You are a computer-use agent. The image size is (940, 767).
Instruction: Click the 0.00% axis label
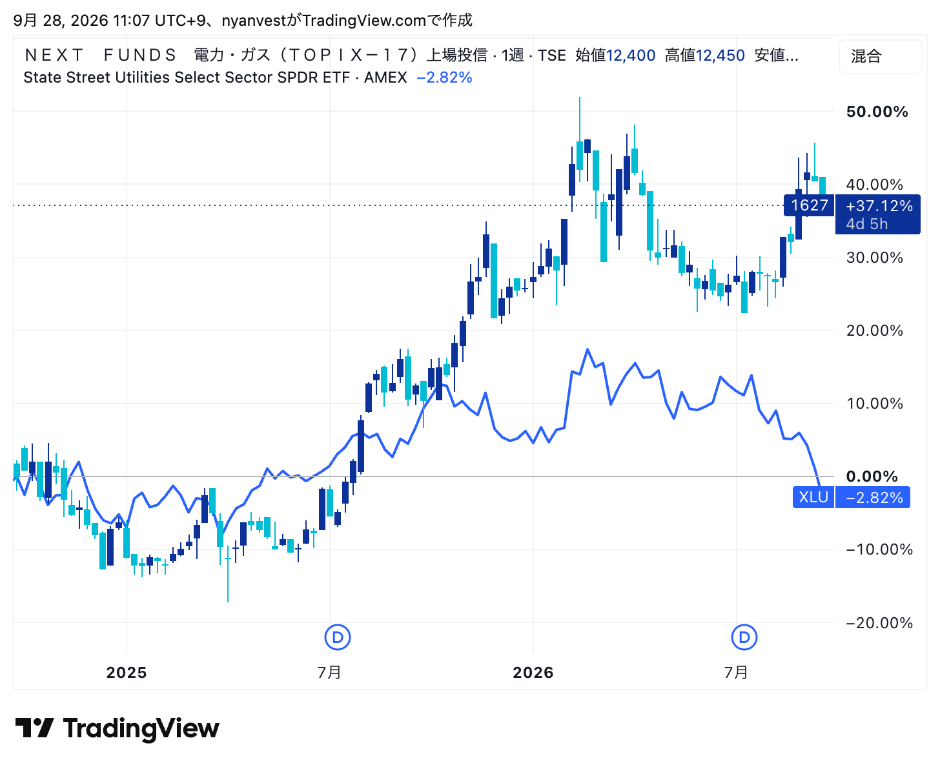872,476
